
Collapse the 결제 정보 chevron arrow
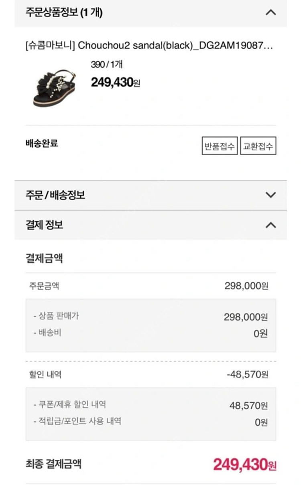(271, 225)
